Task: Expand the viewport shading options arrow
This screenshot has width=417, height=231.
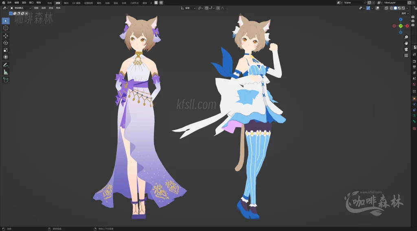Action: (x=407, y=8)
